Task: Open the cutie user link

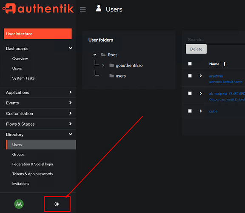Action: 213,111
